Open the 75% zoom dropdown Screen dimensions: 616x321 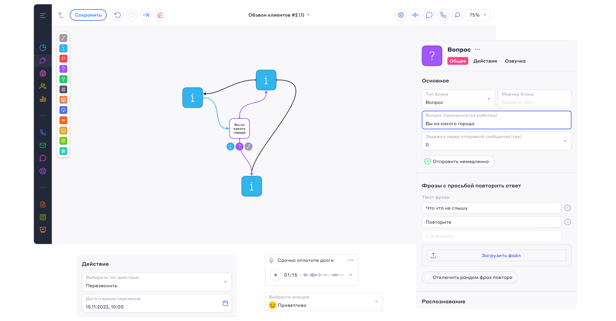coord(478,15)
